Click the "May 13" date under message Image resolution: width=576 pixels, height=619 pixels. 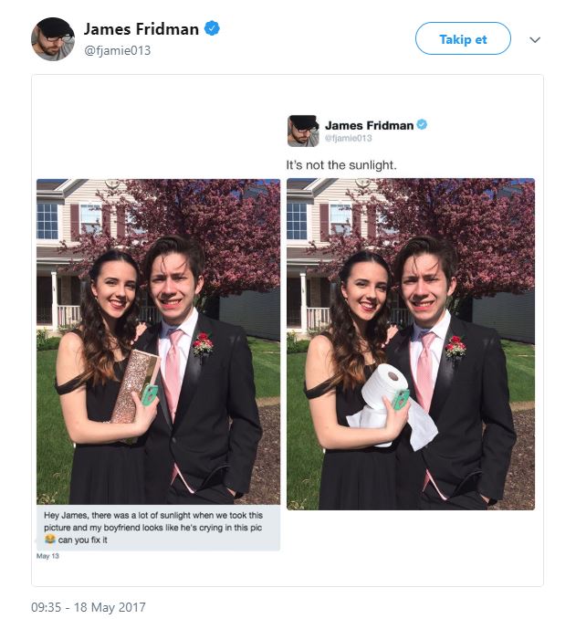(47, 555)
